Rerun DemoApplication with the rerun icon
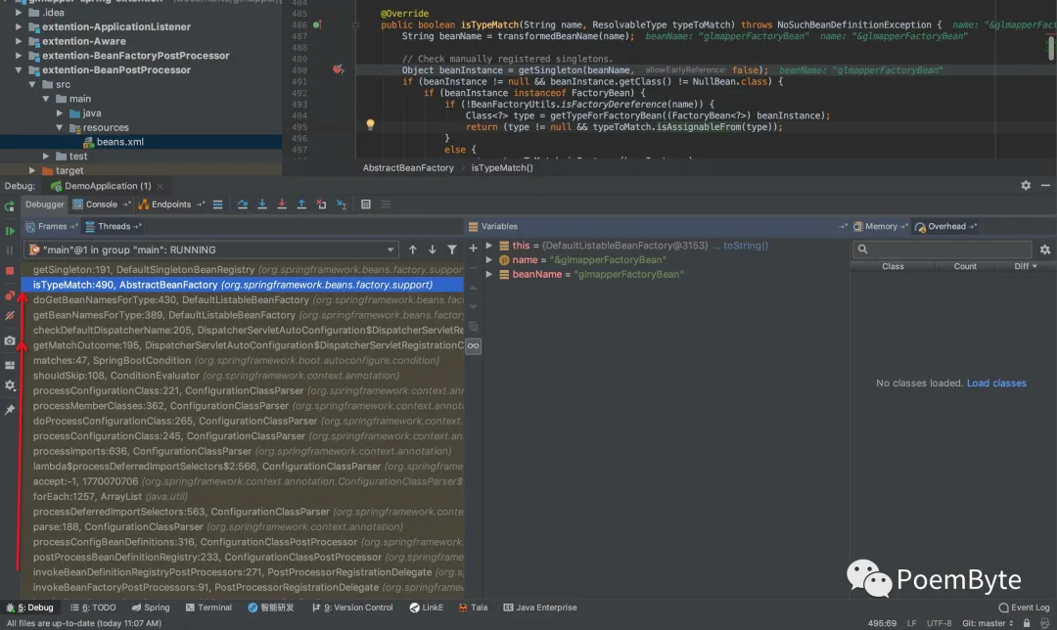1057x630 pixels. [x=10, y=206]
